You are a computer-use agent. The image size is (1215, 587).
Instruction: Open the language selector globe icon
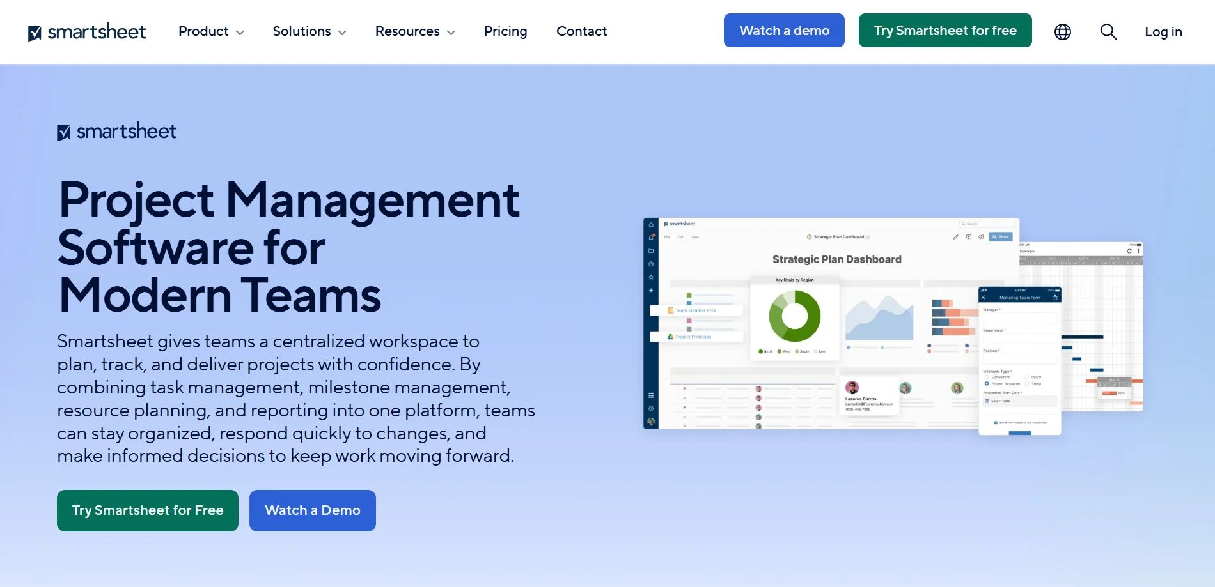(x=1062, y=31)
